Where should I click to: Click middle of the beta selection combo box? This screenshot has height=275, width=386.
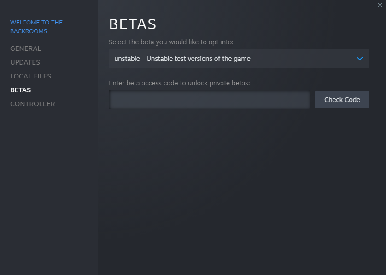tap(239, 59)
